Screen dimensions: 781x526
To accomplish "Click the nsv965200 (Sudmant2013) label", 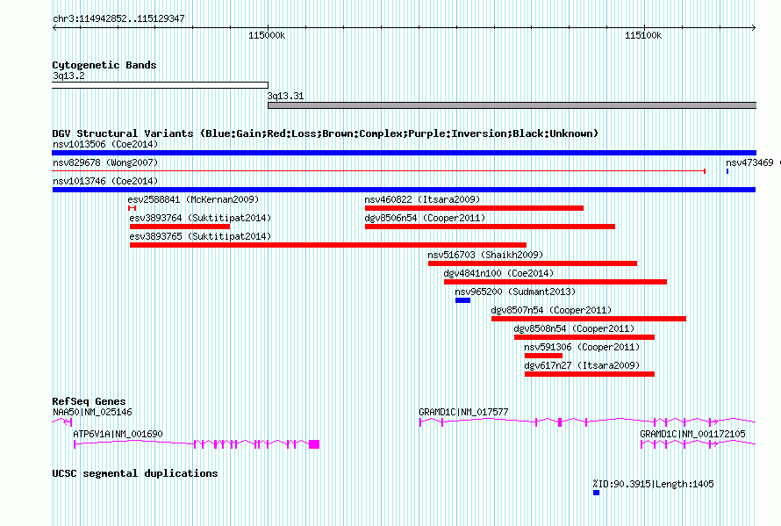I will coord(515,292).
